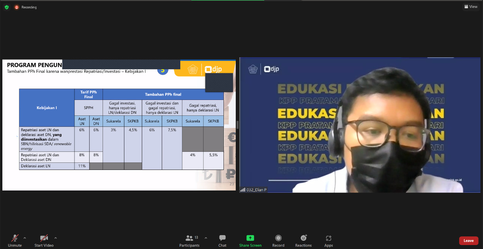Click the Leave meeting button
The image size is (483, 249).
coord(468,241)
